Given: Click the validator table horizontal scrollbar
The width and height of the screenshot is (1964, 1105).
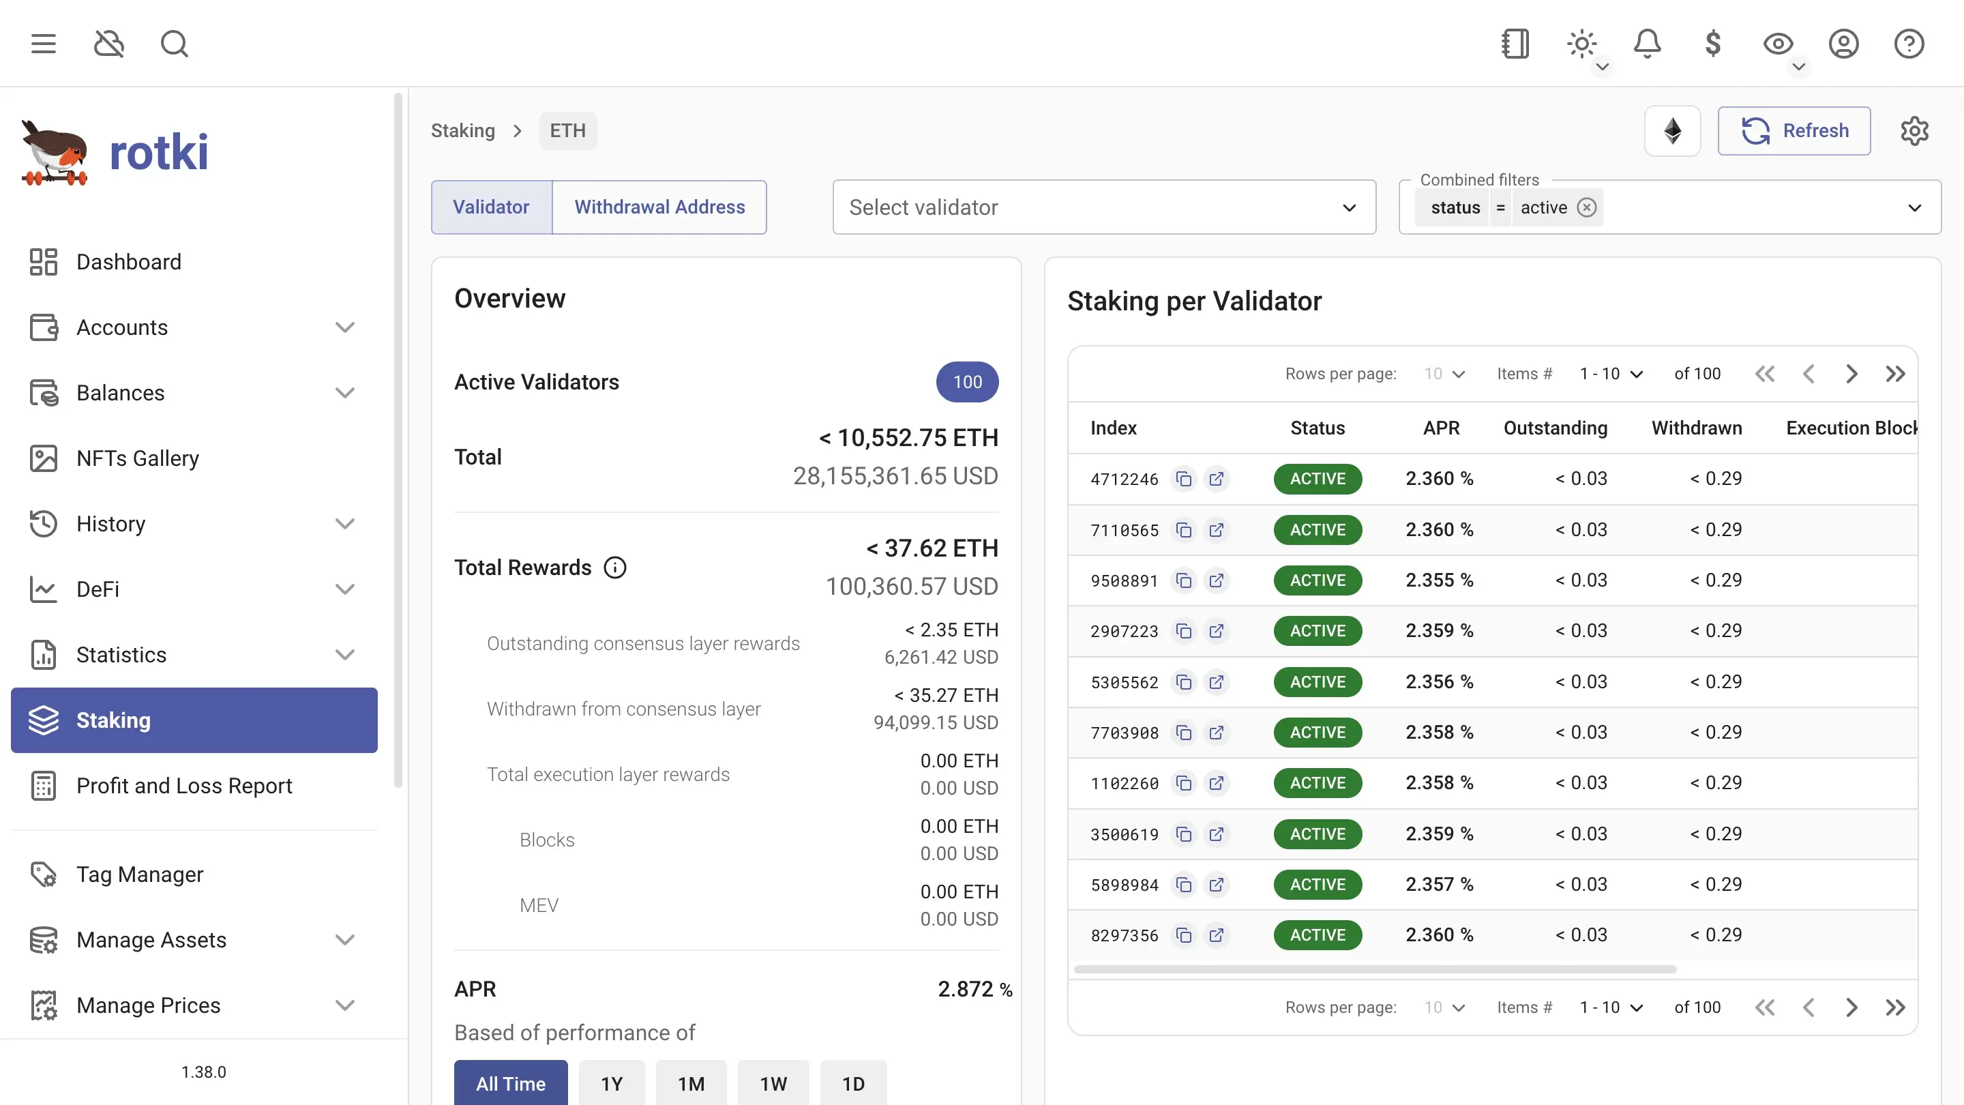Looking at the screenshot, I should point(1375,969).
